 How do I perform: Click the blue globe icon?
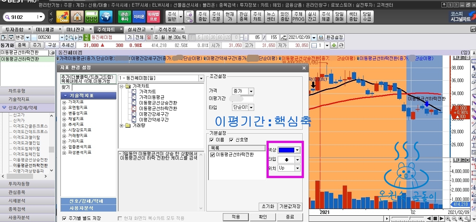coord(106,16)
